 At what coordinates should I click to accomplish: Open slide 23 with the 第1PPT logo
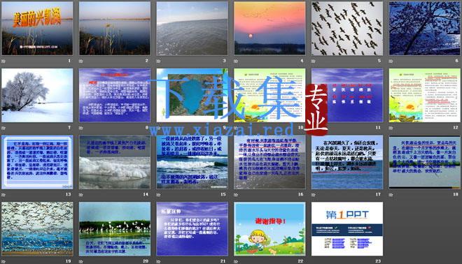click(x=347, y=228)
